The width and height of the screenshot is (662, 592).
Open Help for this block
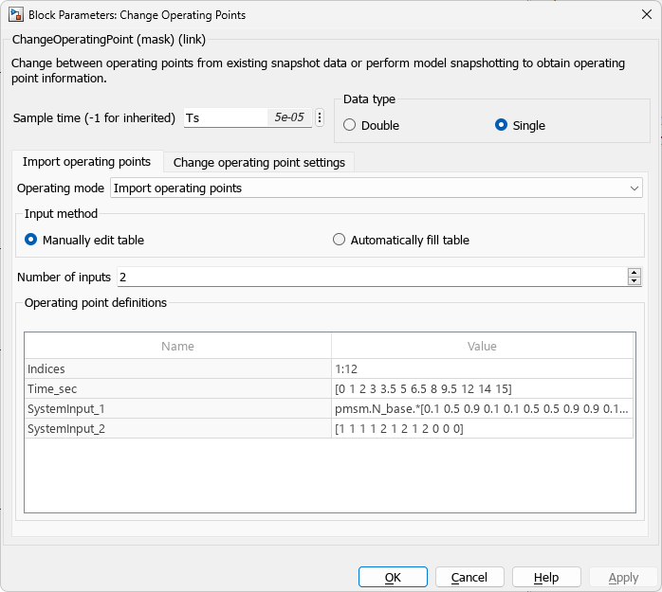(546, 577)
